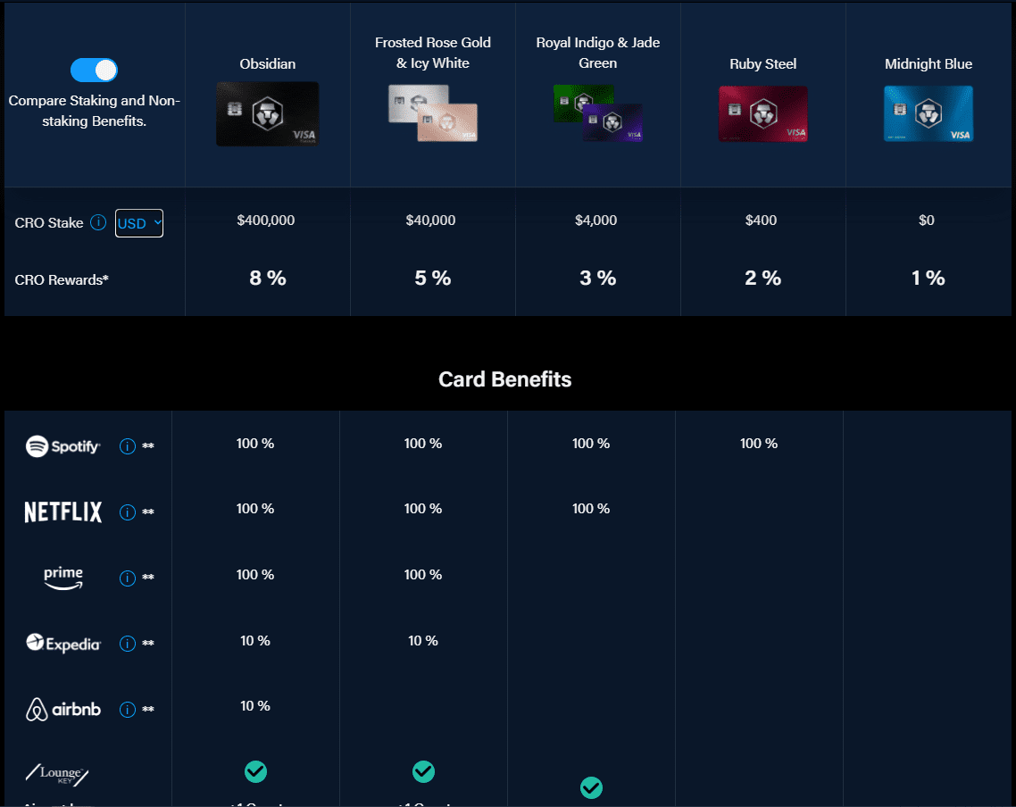
Task: Click the Compare Staking and Non-staking Benefits label
Action: click(x=94, y=111)
